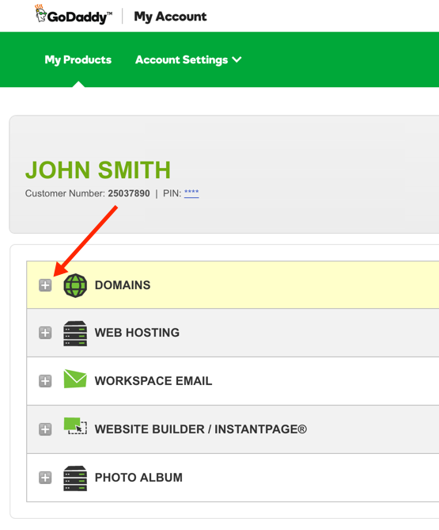The image size is (439, 530).
Task: Click the Photo Album server icon
Action: tap(75, 479)
